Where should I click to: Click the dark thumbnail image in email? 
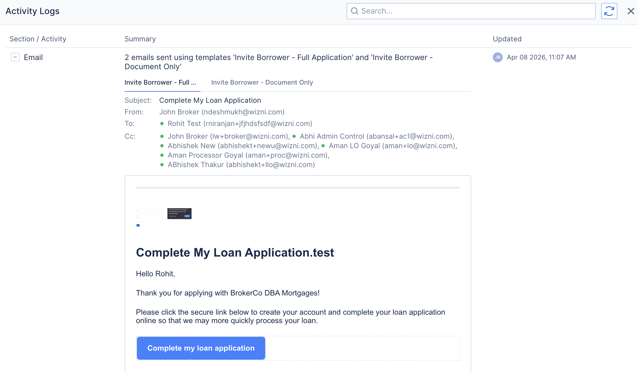click(179, 214)
